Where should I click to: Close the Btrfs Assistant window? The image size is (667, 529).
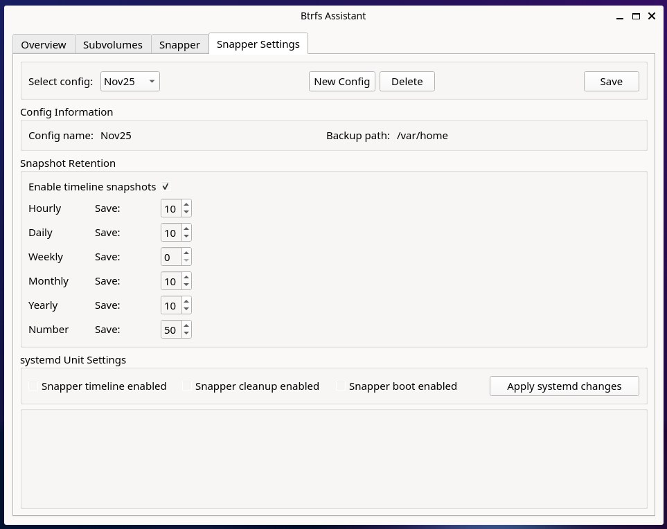(652, 16)
